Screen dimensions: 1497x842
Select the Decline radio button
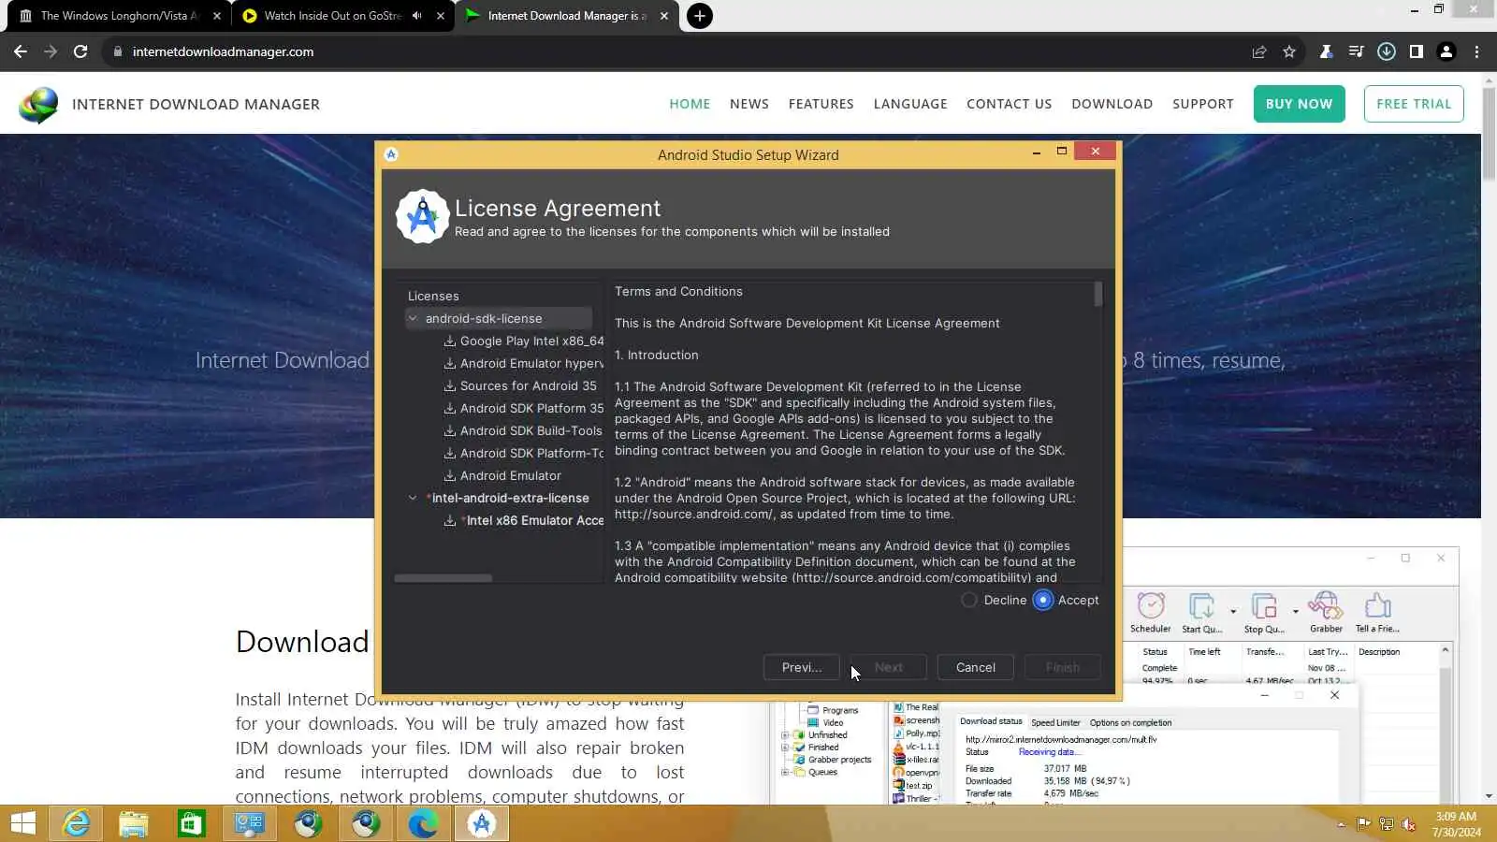(x=969, y=601)
